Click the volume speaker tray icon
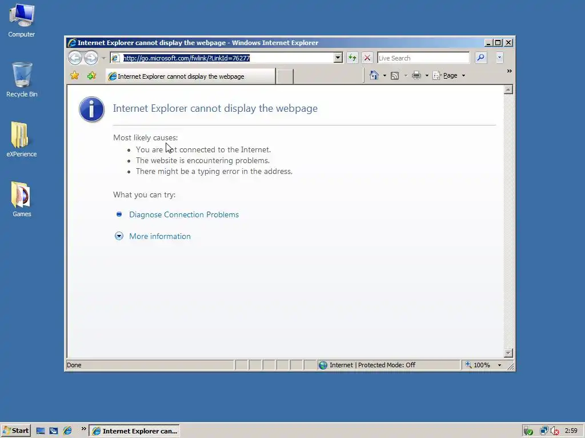Screen dimensions: 585x438 555,431
